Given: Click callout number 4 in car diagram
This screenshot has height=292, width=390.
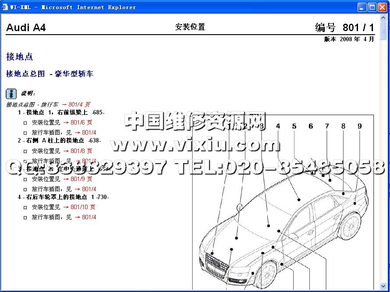Looking at the screenshot, I should pos(278,126).
